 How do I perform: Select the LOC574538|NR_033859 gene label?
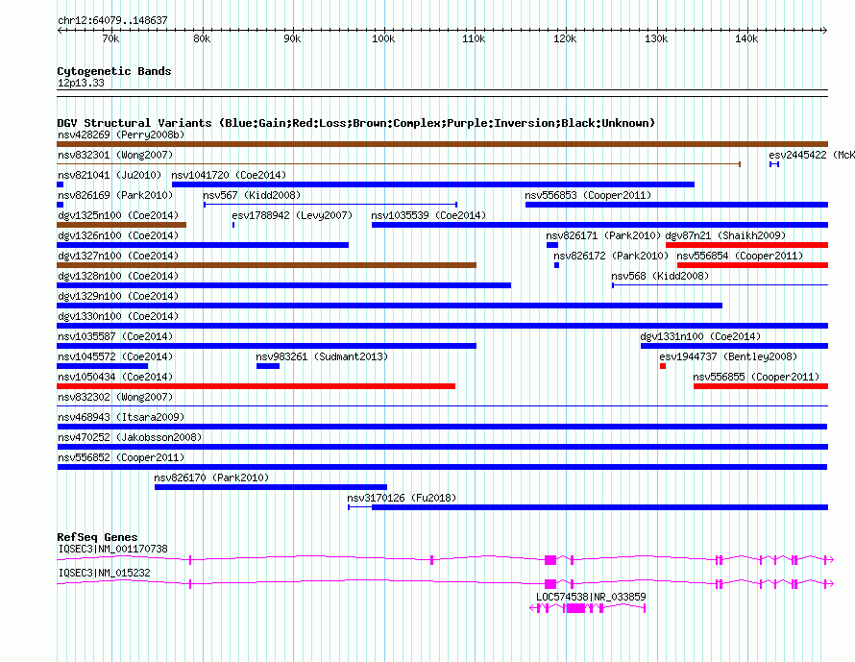[591, 597]
